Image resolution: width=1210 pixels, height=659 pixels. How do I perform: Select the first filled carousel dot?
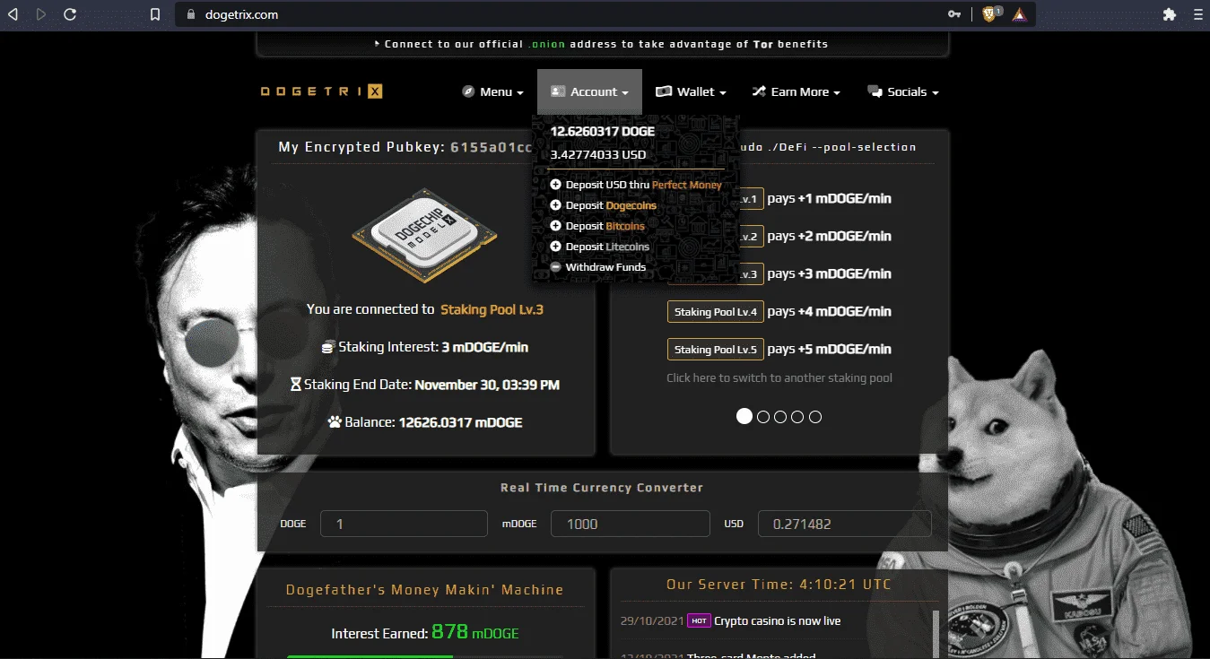pyautogui.click(x=744, y=416)
